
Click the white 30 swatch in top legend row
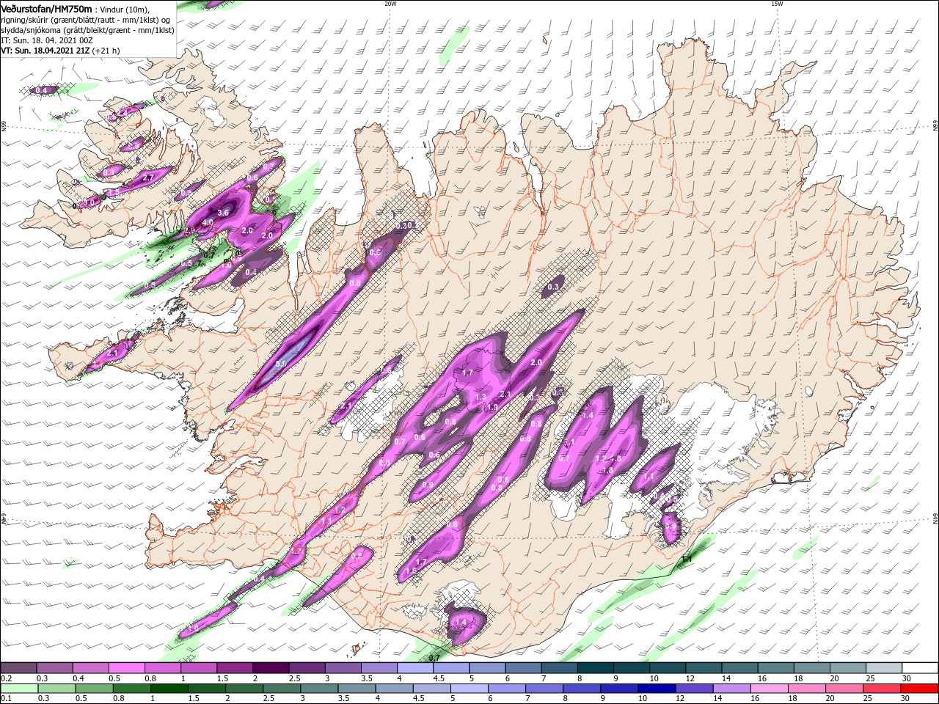click(x=921, y=668)
